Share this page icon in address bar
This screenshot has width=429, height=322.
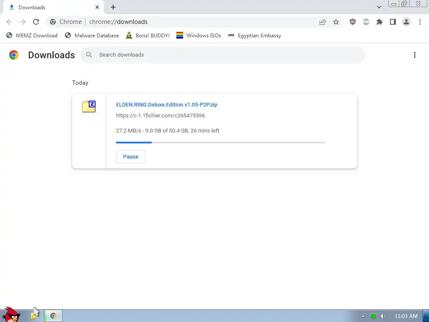323,22
